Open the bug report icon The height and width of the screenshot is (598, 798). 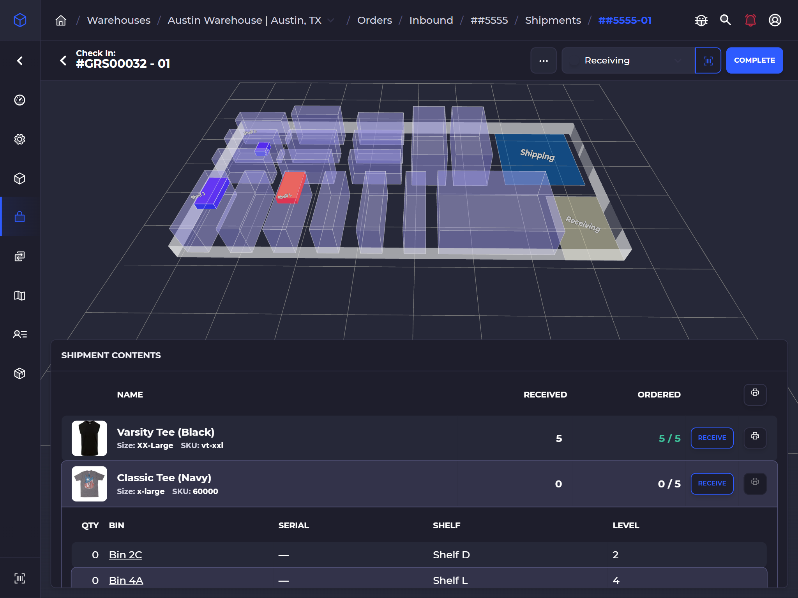(701, 20)
